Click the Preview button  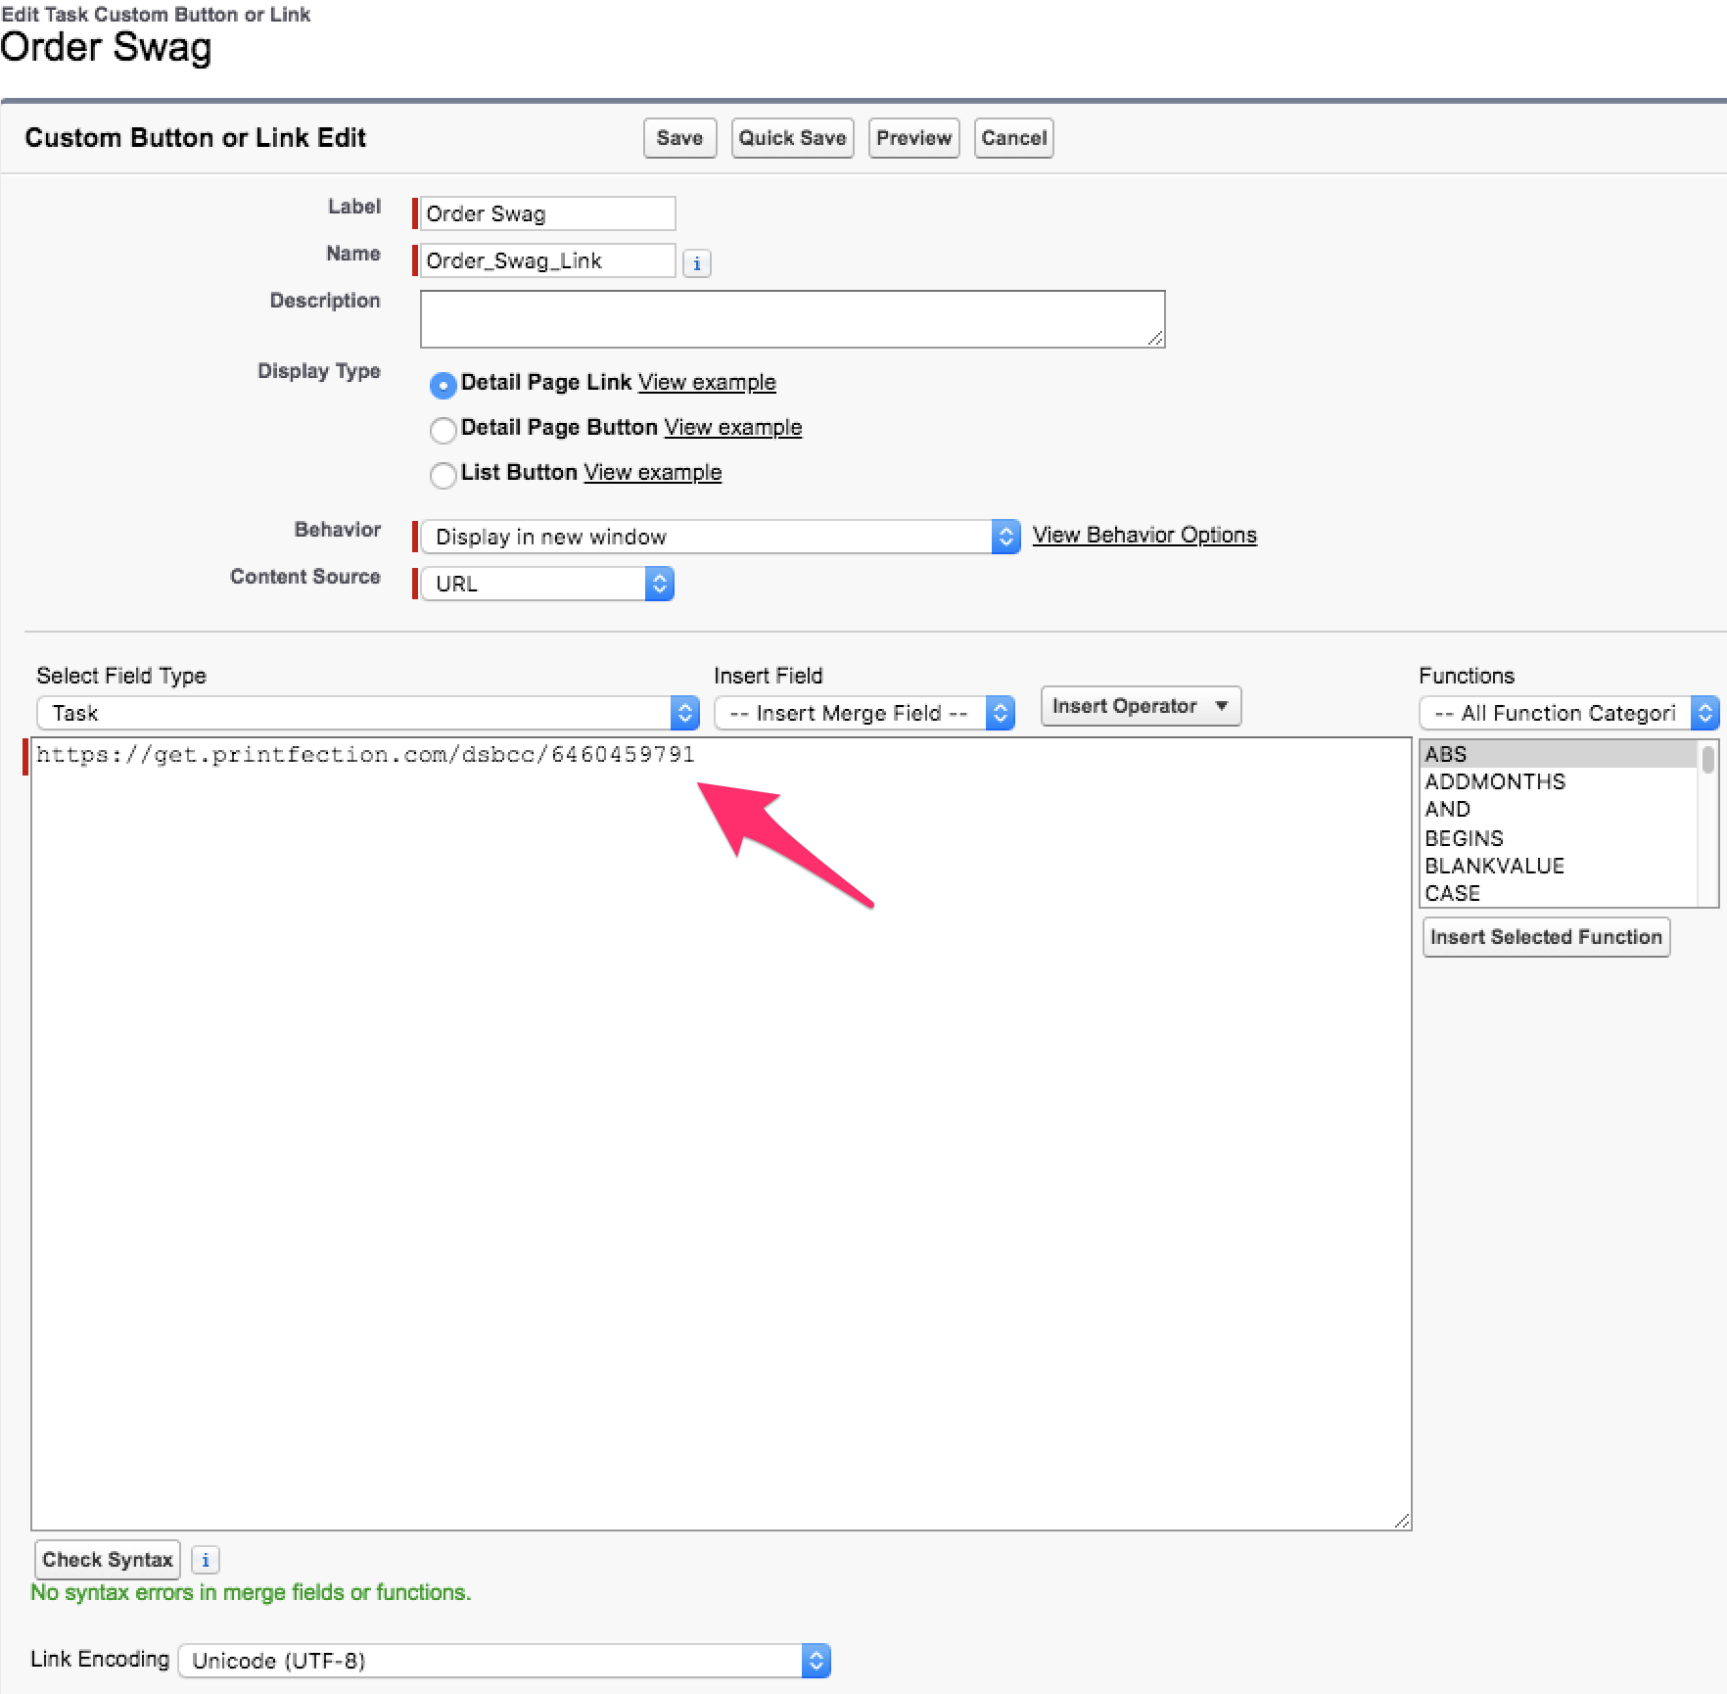pos(912,138)
